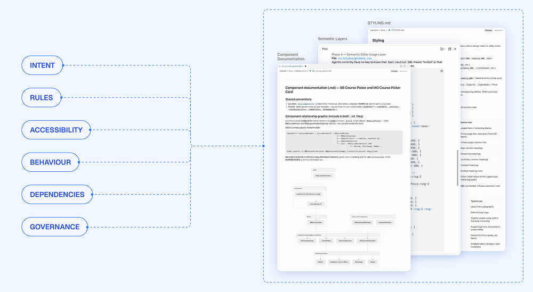533x292 pixels.
Task: Open the bb_course_picker.md editor tab
Action: click(x=292, y=66)
